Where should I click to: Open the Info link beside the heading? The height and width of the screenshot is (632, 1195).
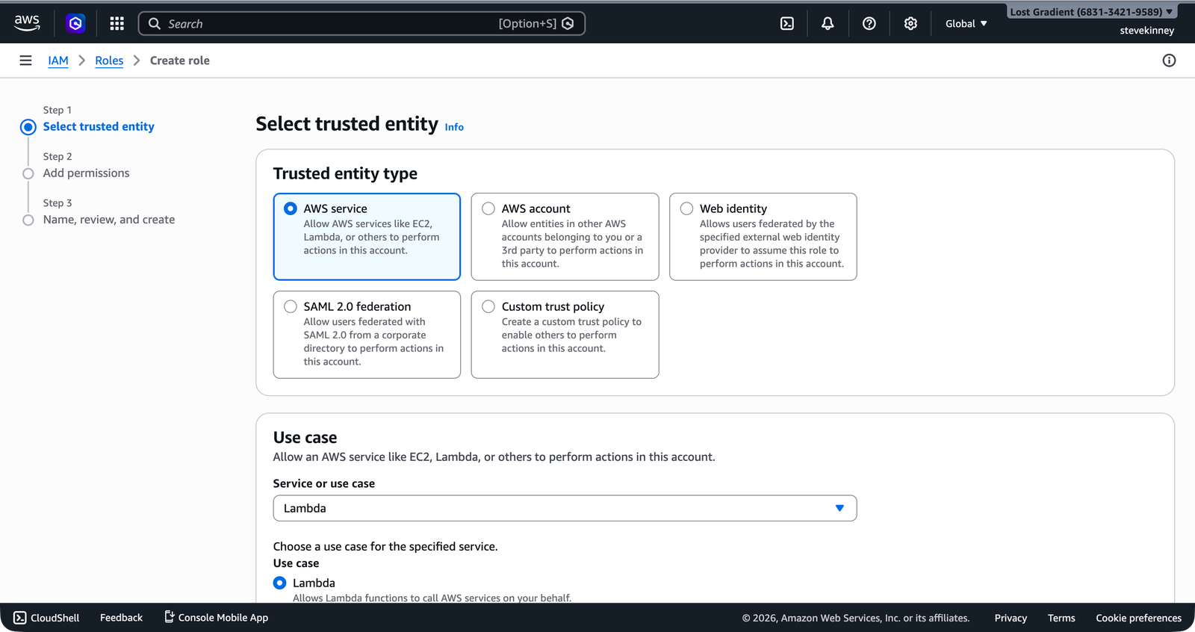454,127
